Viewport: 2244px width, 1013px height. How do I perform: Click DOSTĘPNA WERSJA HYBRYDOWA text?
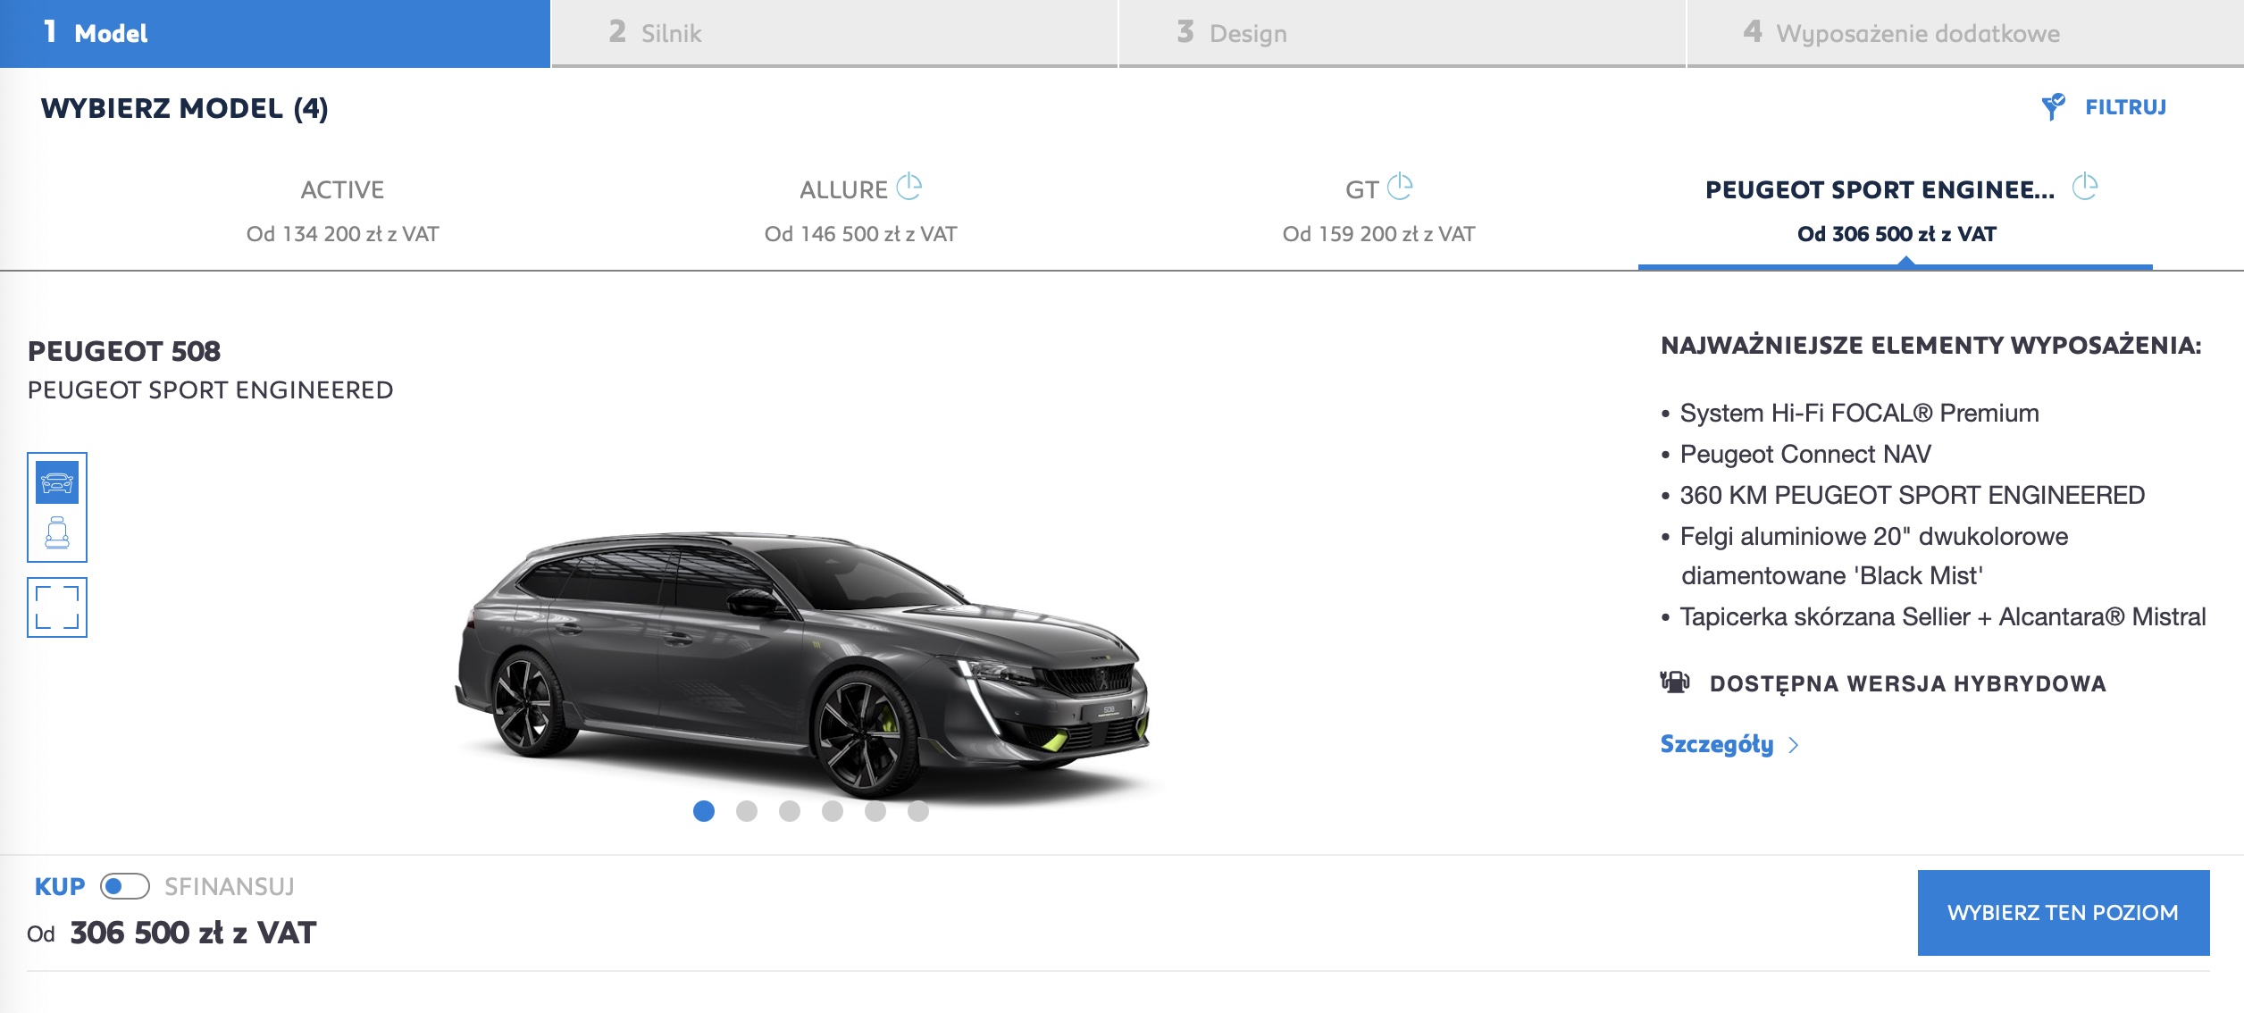(1908, 683)
